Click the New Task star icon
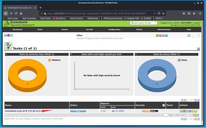The width and height of the screenshot is (206, 128). (x=11, y=35)
